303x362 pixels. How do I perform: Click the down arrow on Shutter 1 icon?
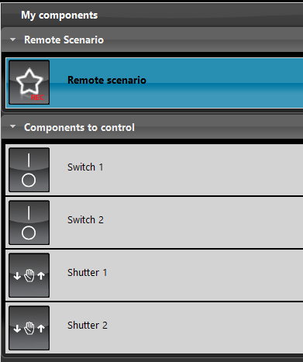17,276
